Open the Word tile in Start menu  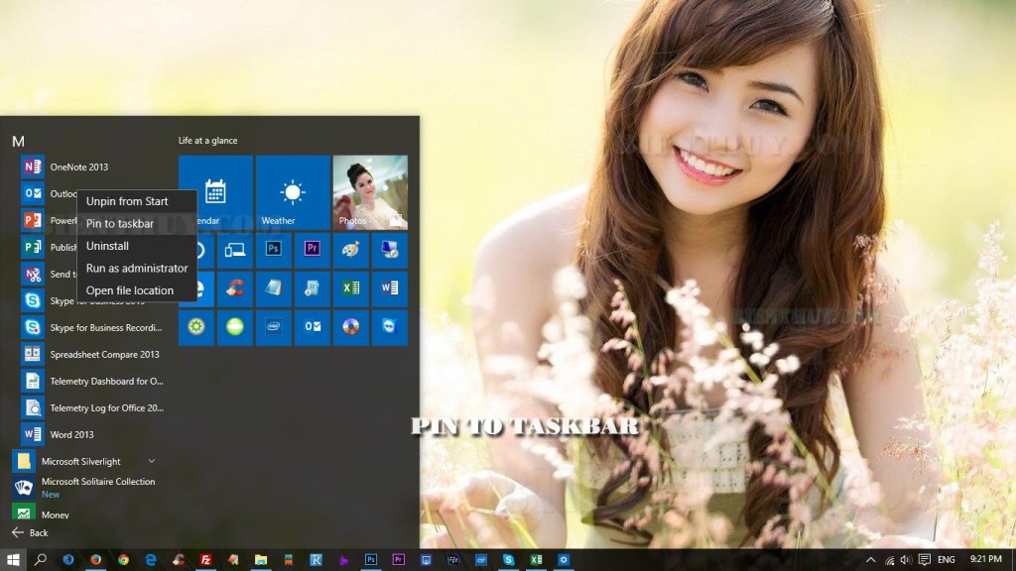[389, 288]
